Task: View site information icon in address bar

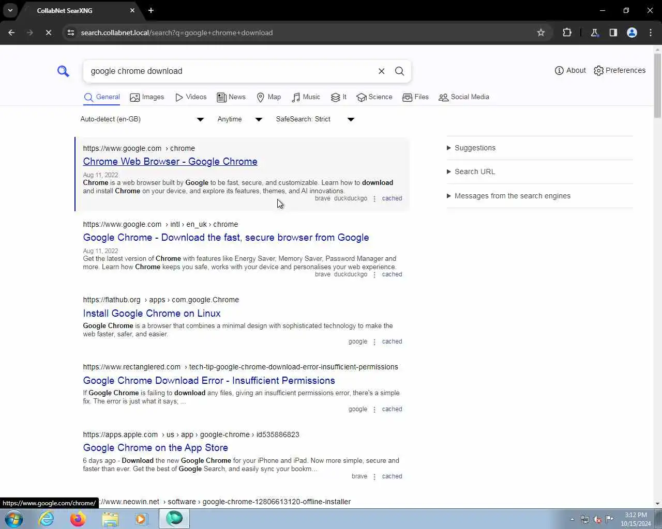Action: 71,33
